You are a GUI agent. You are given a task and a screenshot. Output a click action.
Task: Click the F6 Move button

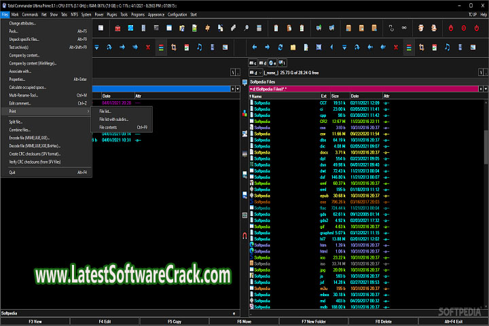(x=244, y=322)
